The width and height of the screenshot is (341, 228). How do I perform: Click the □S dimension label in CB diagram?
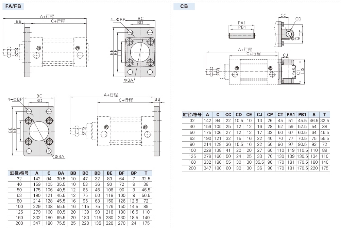[x=302, y=70]
